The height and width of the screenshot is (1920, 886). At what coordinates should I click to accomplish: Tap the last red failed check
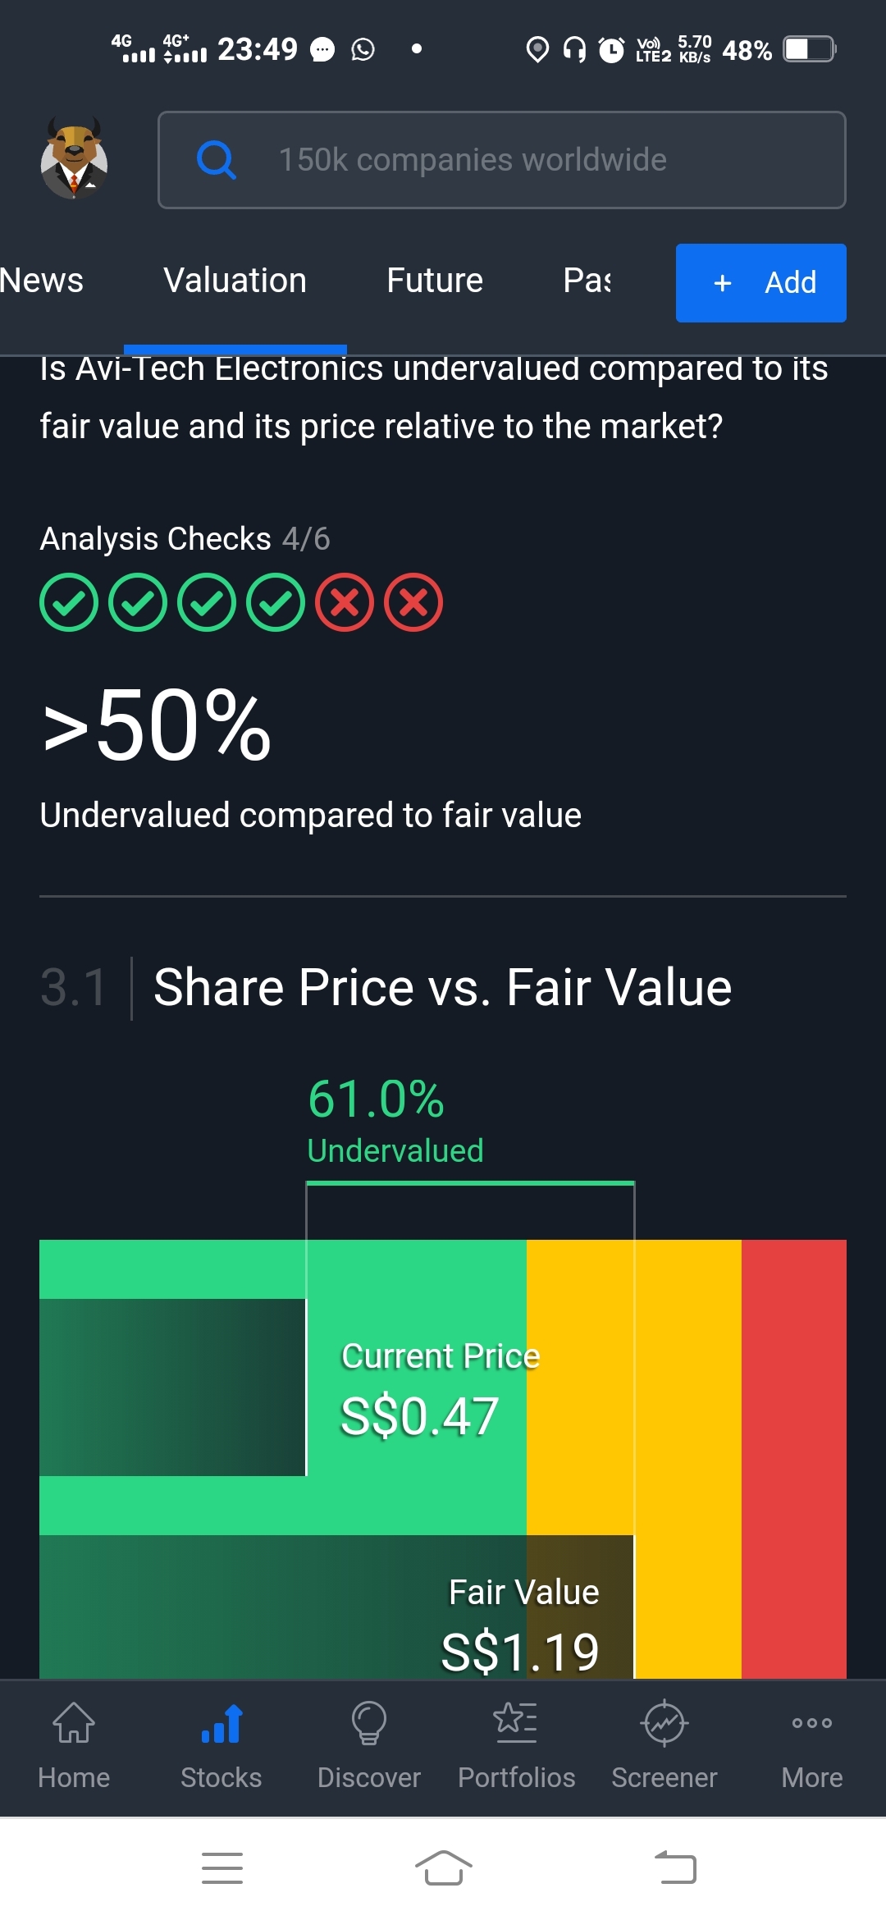pos(413,602)
